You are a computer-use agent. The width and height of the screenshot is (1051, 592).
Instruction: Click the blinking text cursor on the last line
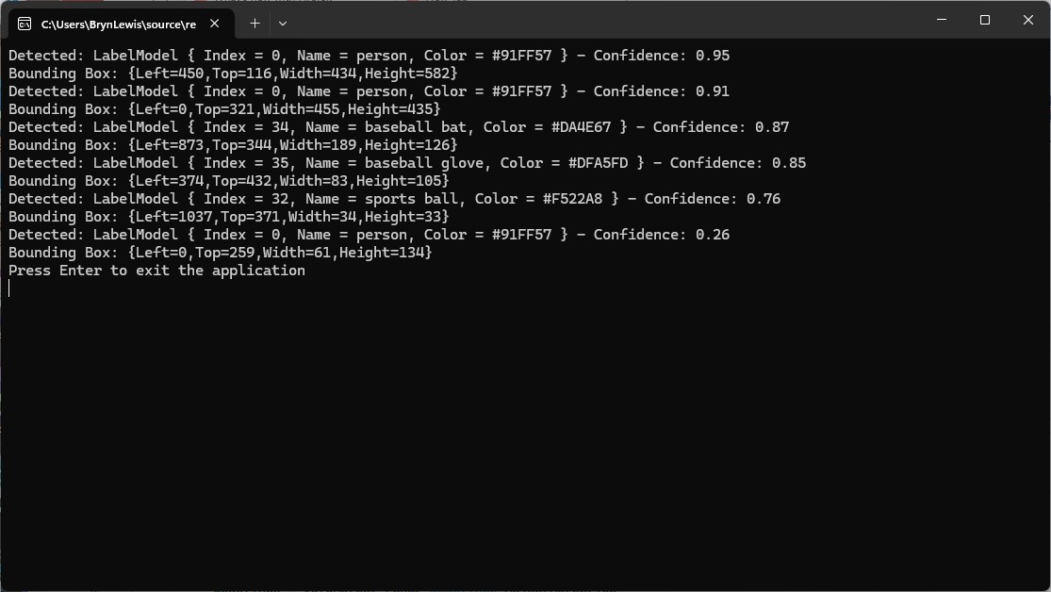[x=9, y=288]
